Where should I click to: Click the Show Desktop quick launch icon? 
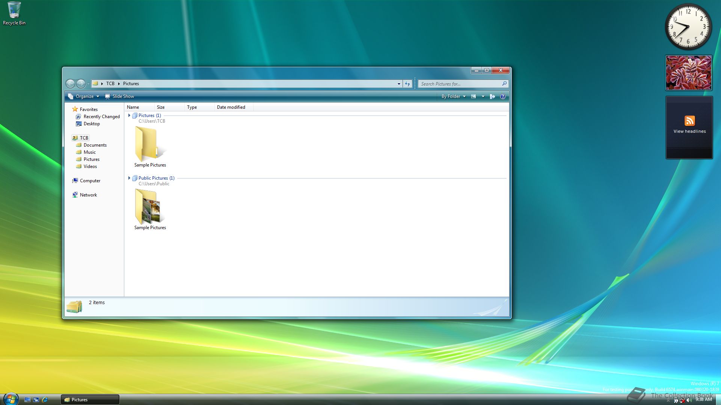tap(27, 400)
